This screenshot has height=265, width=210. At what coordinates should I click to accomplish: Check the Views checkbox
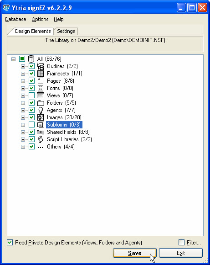(x=31, y=95)
